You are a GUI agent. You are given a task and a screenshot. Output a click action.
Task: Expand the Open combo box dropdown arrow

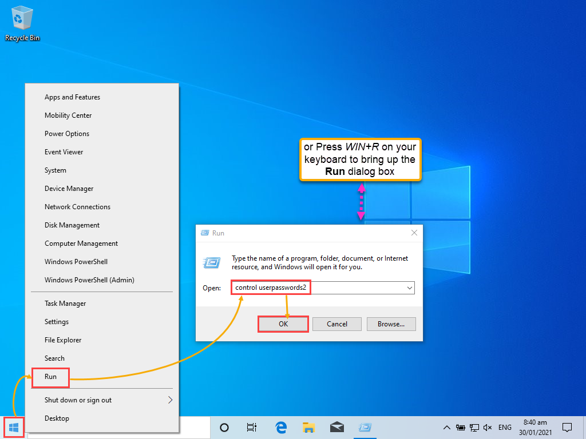(410, 288)
